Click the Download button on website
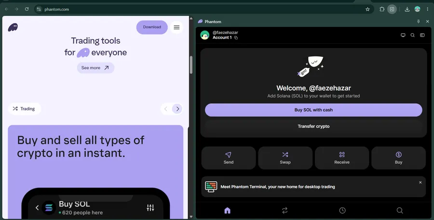 click(152, 27)
